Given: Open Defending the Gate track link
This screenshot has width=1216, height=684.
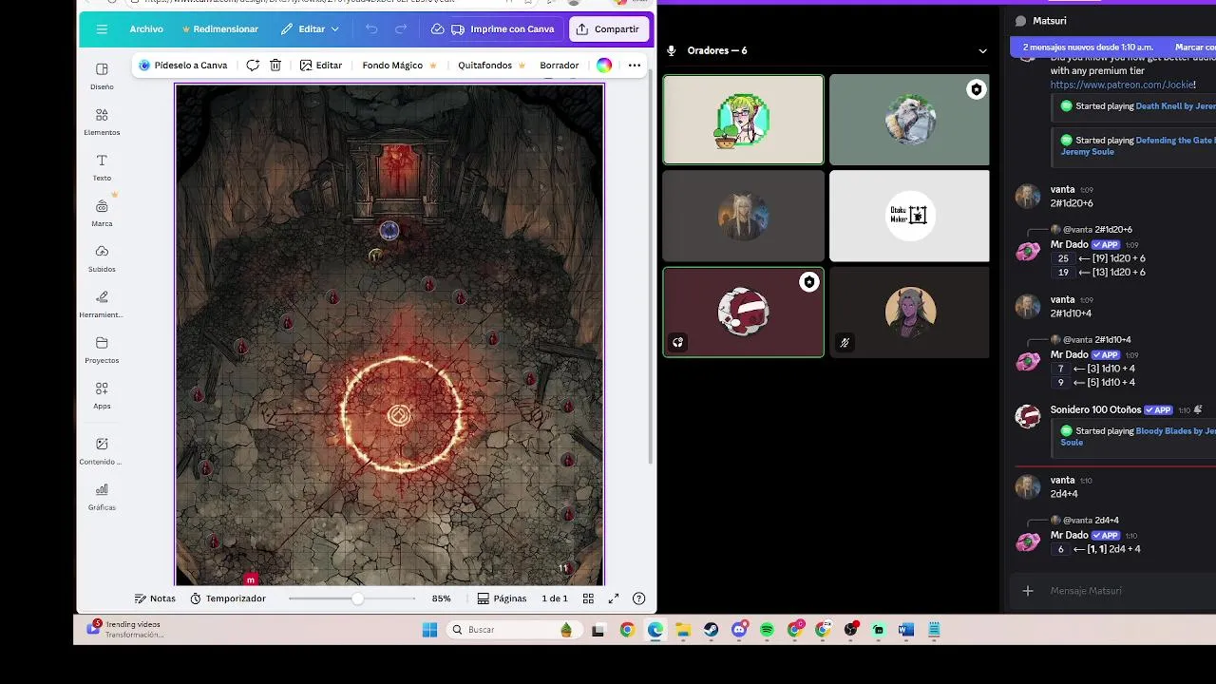Looking at the screenshot, I should pyautogui.click(x=1138, y=145).
